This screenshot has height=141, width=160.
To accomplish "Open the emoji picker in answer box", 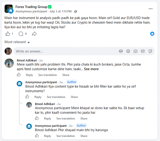I will 128,51.
